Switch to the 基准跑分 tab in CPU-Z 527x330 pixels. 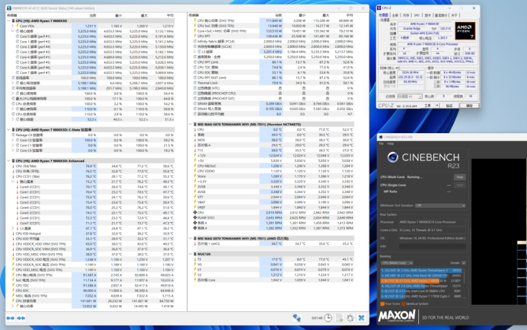(441, 15)
